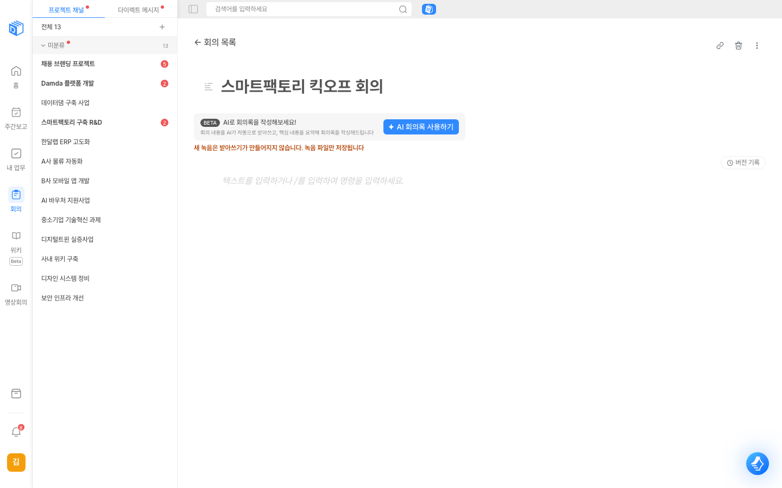
Task: Go back to 회의 목록
Action: [215, 42]
